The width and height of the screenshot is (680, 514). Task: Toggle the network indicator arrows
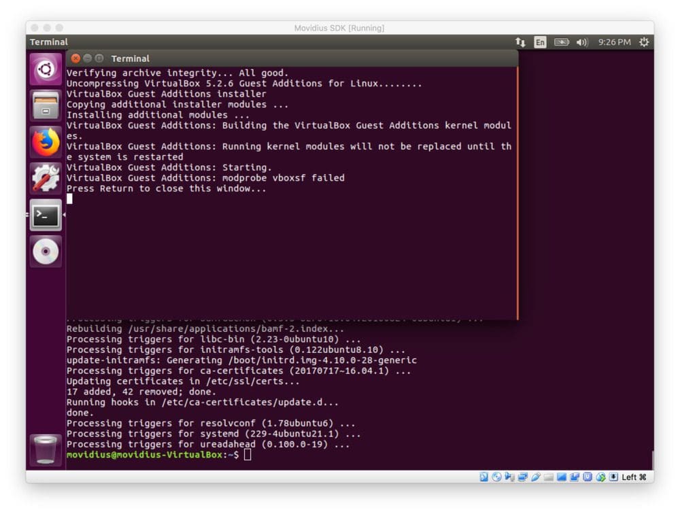click(521, 42)
